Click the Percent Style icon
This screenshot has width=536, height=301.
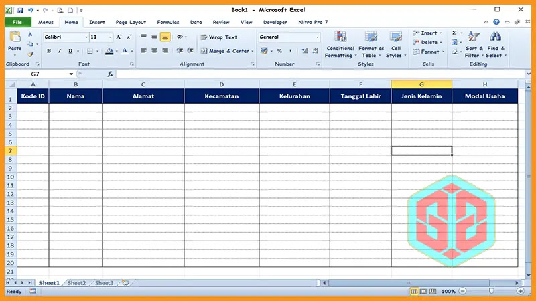[279, 51]
